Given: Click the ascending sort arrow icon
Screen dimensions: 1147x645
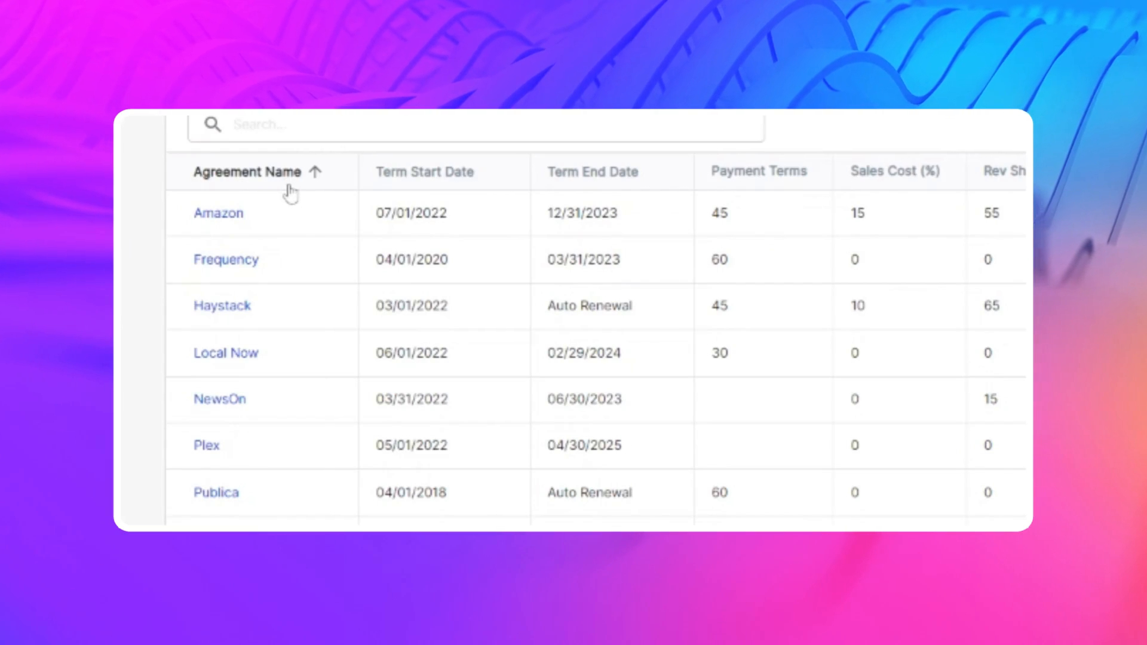Looking at the screenshot, I should (316, 171).
